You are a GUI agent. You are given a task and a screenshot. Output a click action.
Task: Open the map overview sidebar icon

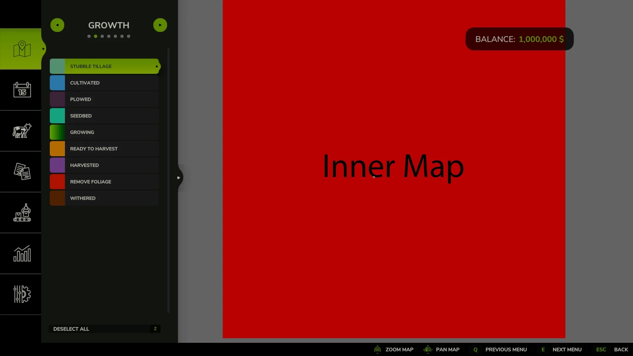point(22,49)
